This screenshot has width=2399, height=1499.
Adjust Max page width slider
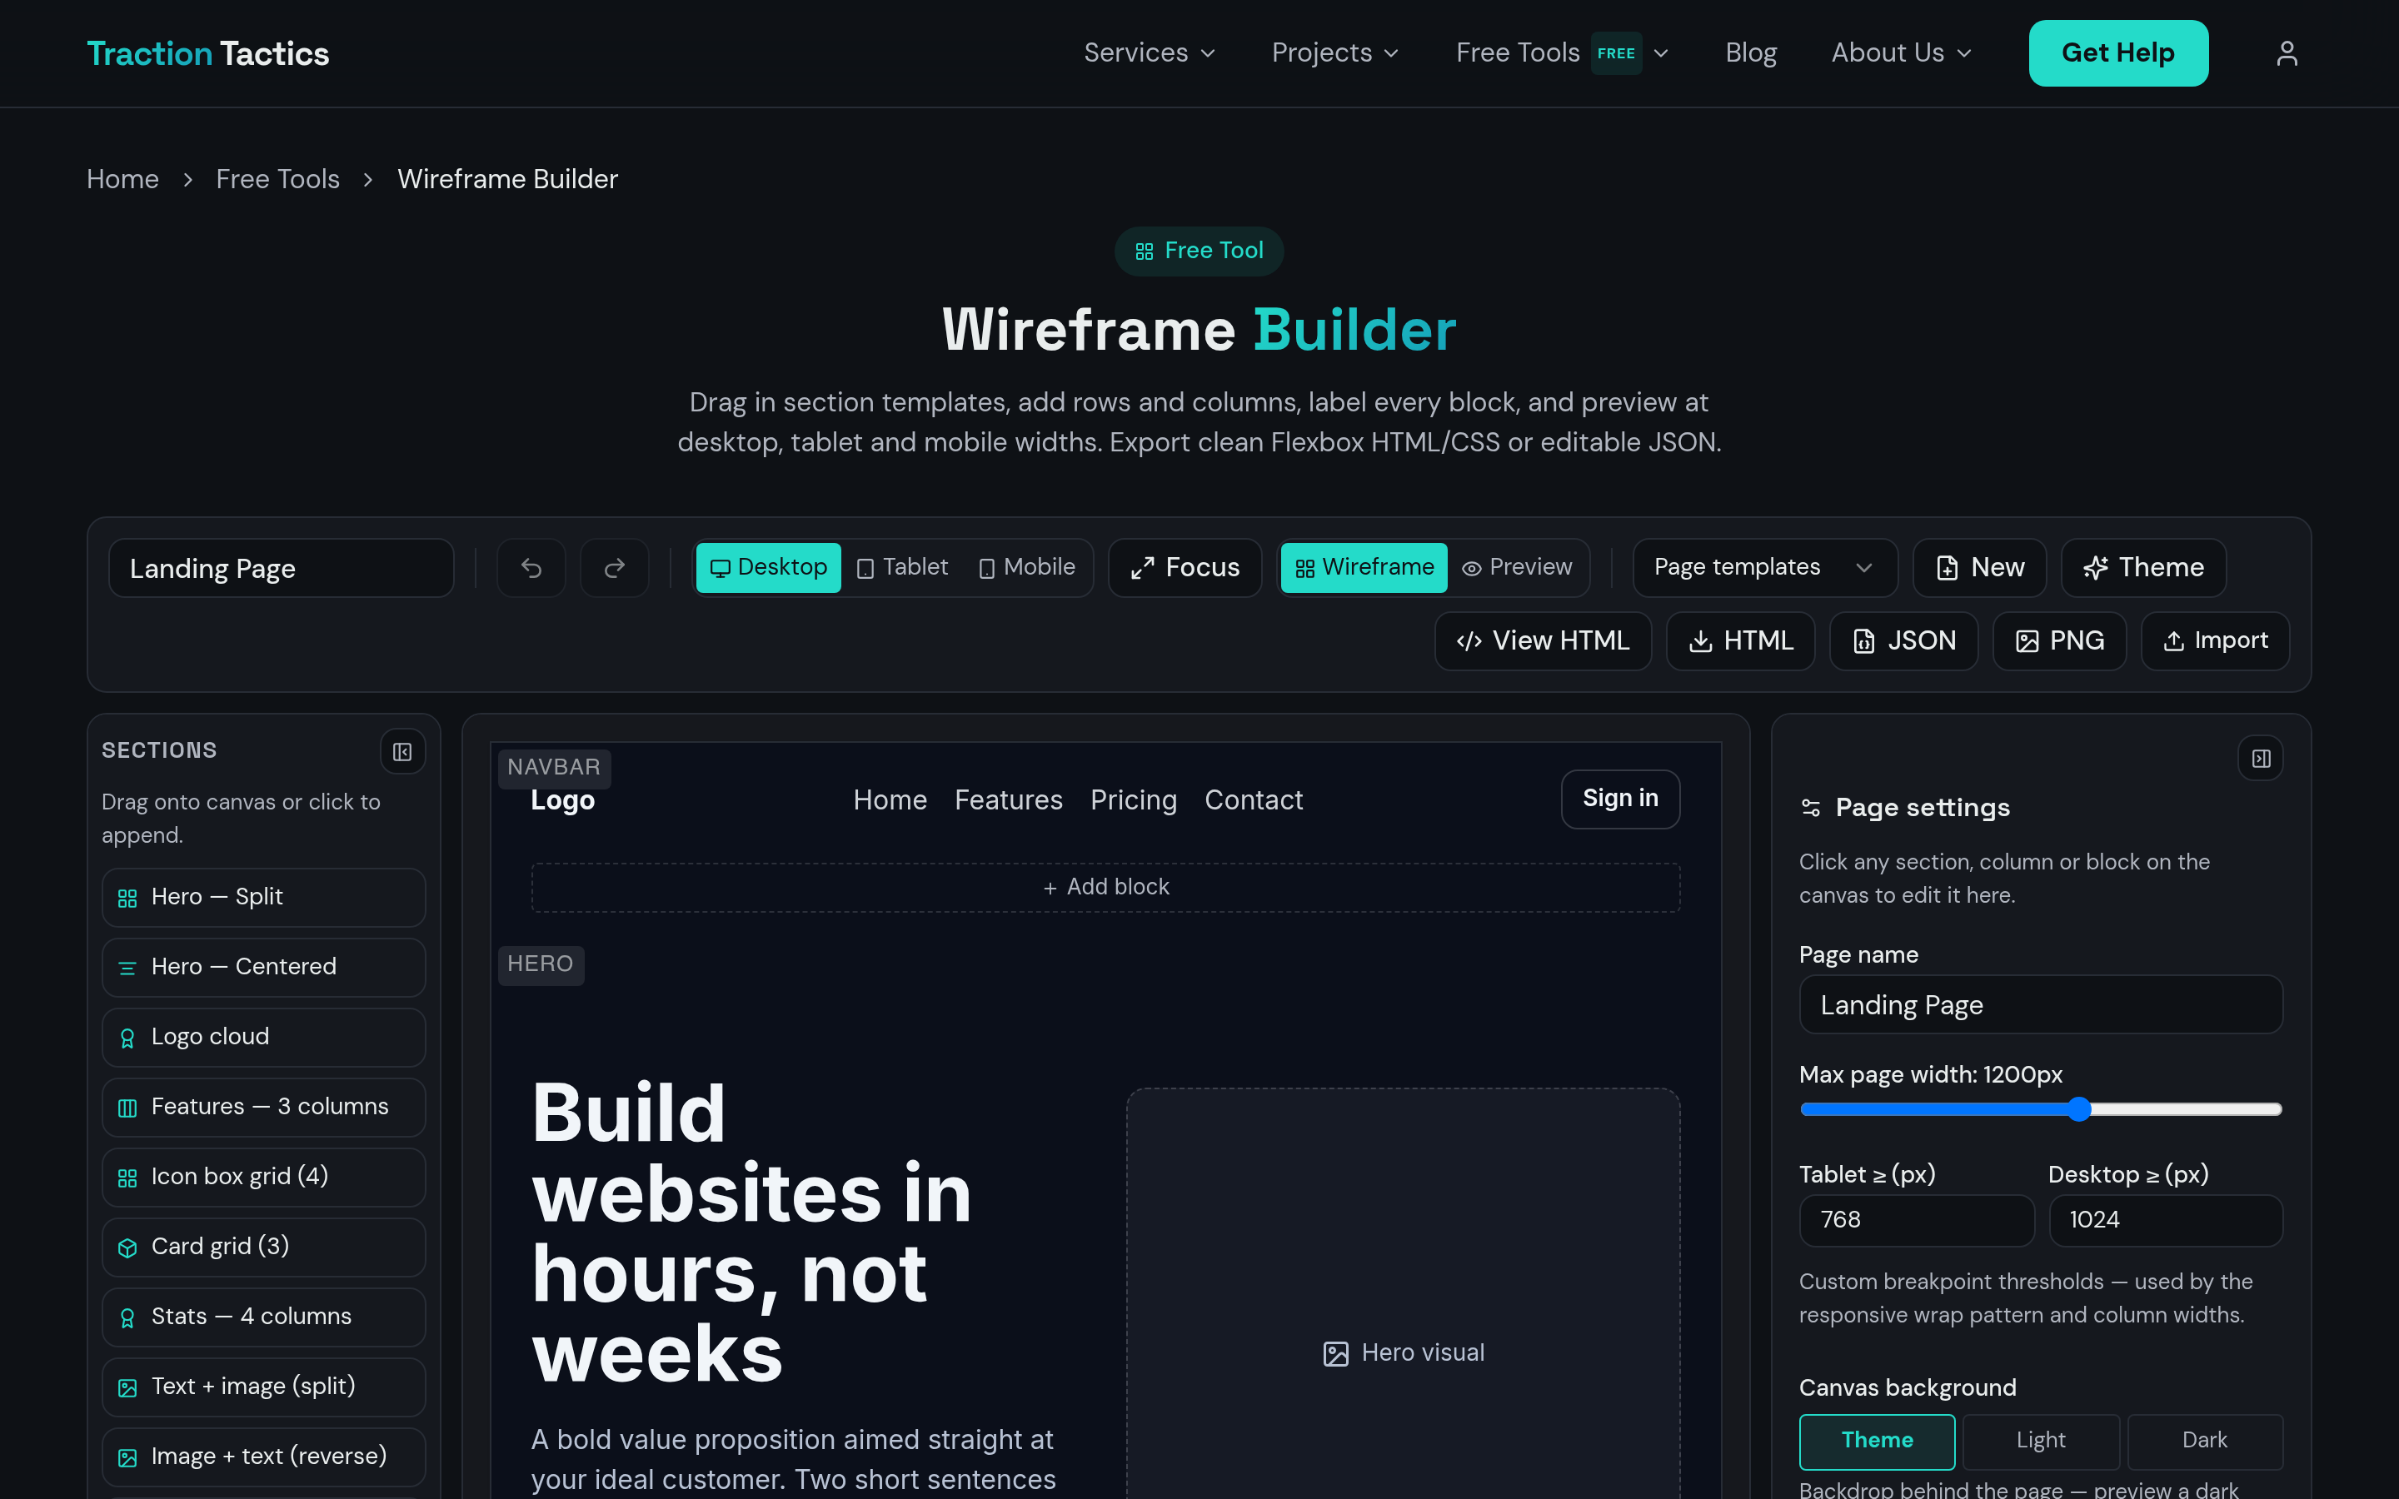pos(2040,1109)
